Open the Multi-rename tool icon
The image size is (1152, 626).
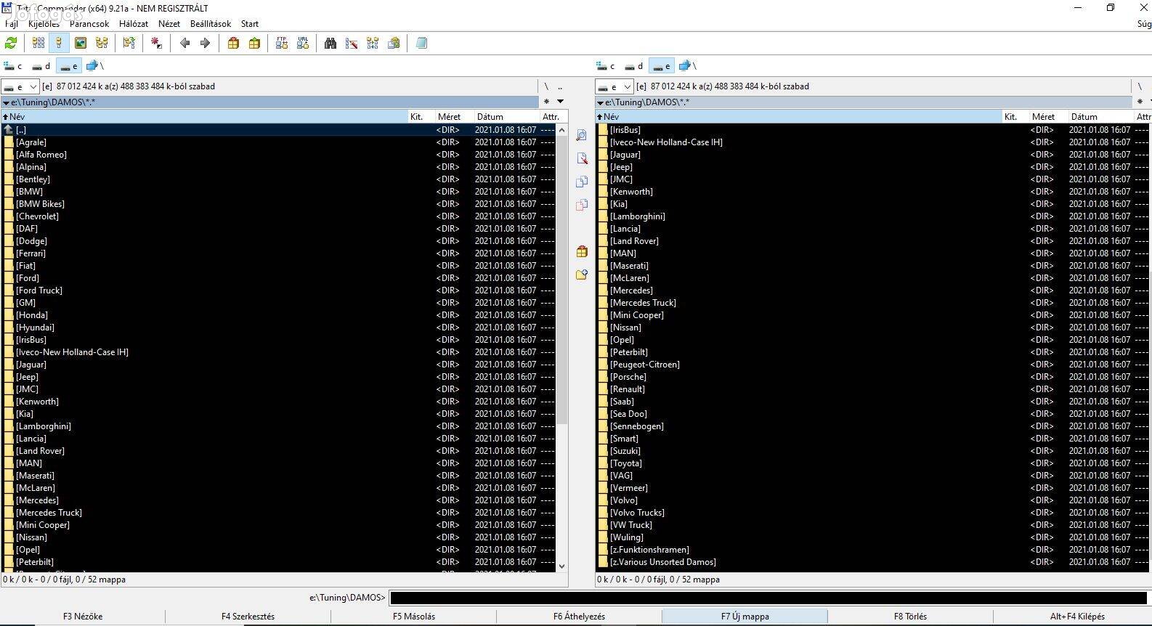point(352,44)
